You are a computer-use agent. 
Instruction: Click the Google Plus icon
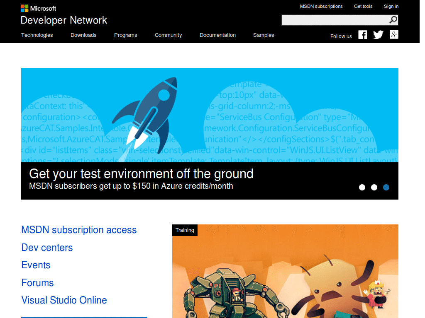(394, 35)
